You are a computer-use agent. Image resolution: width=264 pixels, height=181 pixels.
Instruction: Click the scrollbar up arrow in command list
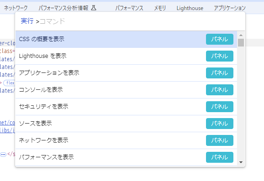tap(241, 35)
